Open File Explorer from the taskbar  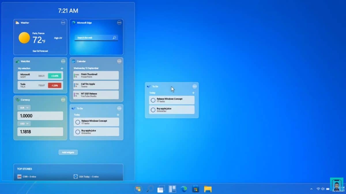208,189
